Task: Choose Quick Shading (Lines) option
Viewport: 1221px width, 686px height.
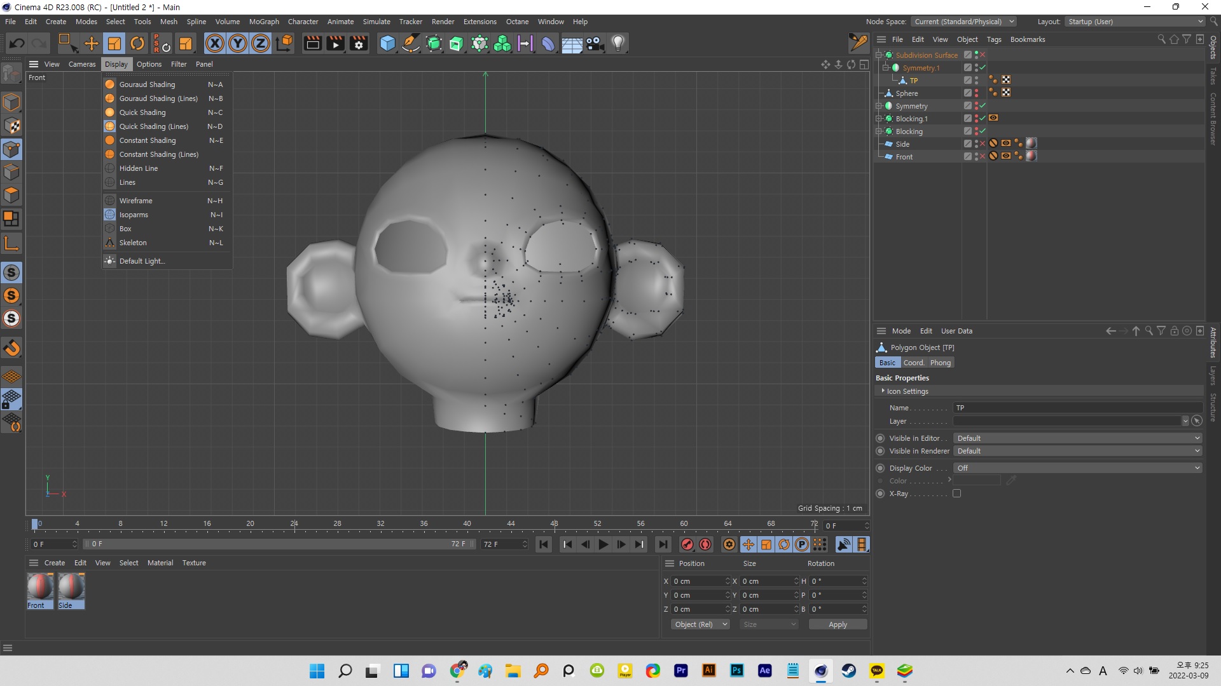Action: click(167, 126)
